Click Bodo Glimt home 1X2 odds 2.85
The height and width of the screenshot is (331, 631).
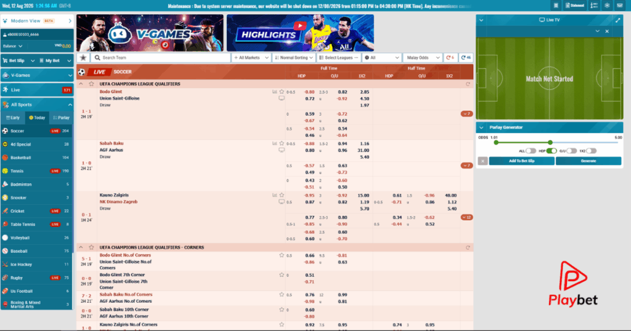tap(364, 92)
